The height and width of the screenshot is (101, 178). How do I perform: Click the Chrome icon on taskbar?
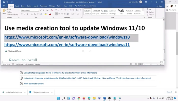coord(79,98)
